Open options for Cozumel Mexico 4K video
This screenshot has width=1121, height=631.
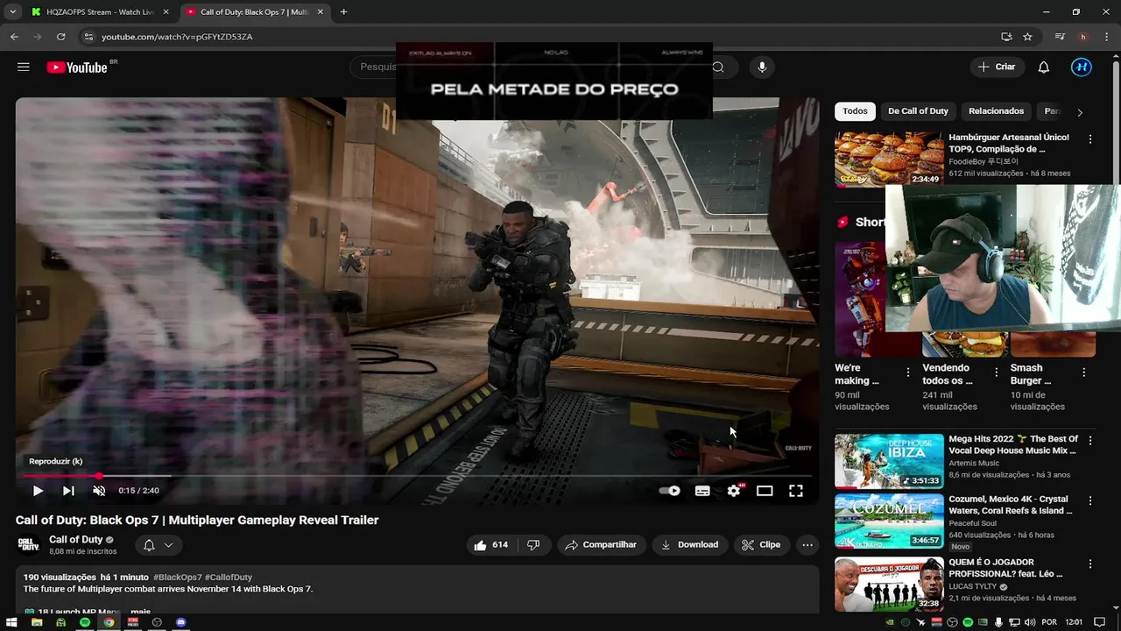coord(1090,501)
